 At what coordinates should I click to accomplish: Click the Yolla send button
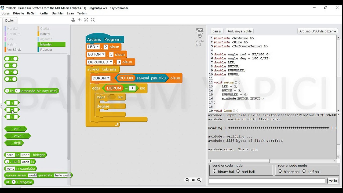[333, 181]
